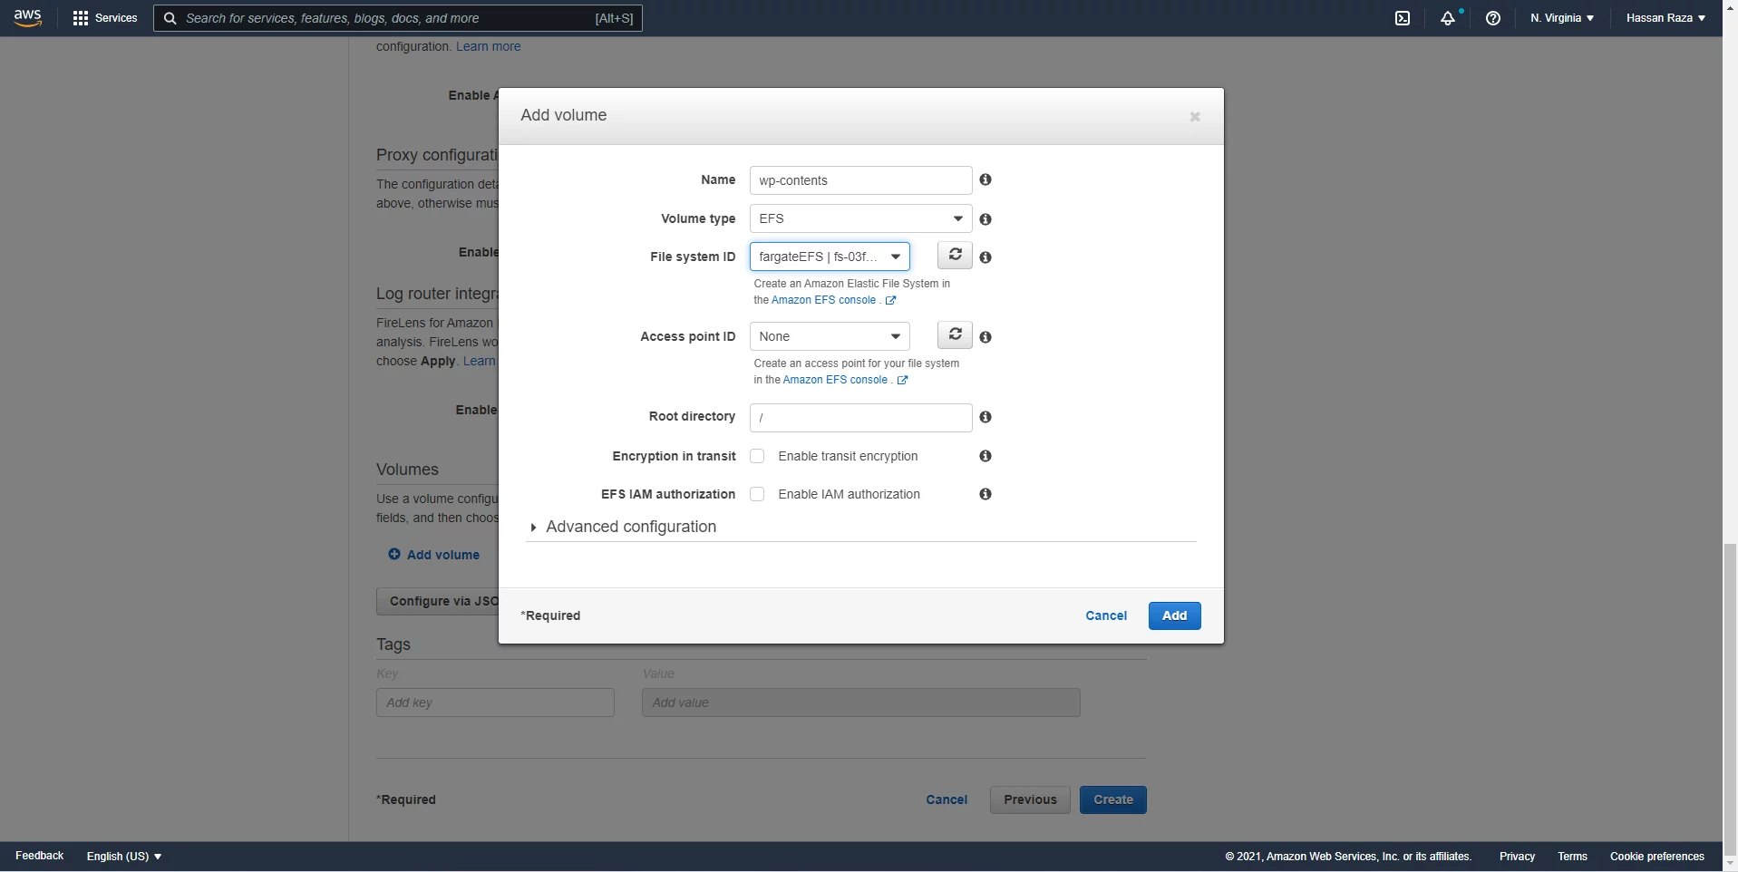Click the Create button on the page
The image size is (1738, 872).
(x=1112, y=799)
